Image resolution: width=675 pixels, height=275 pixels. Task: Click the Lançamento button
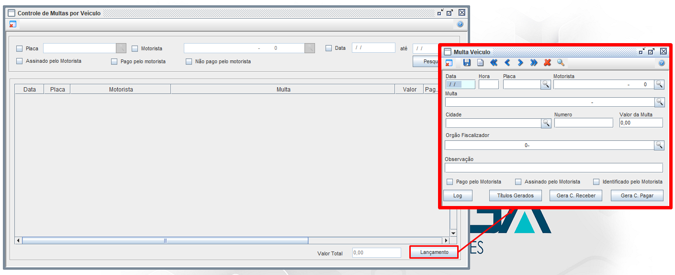[434, 252]
